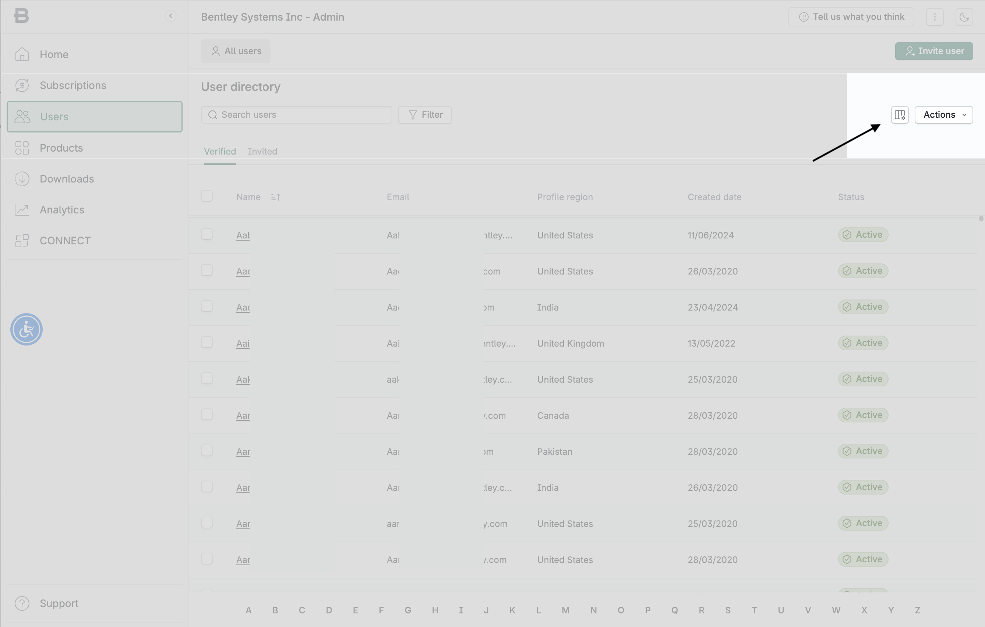Switch to the Verified tab
This screenshot has height=627, width=985.
click(220, 151)
